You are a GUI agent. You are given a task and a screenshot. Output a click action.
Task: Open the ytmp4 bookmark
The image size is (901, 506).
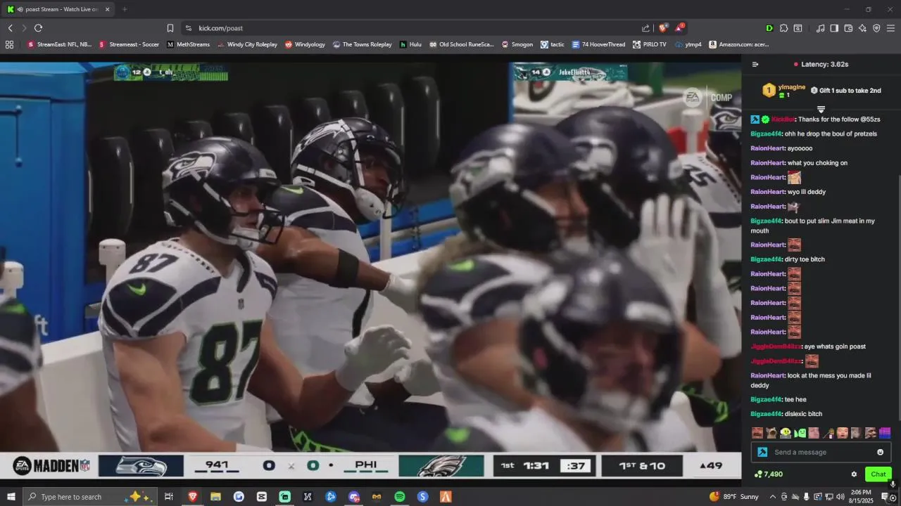688,44
